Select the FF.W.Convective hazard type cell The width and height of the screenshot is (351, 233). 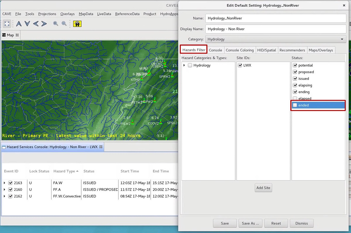(67, 196)
